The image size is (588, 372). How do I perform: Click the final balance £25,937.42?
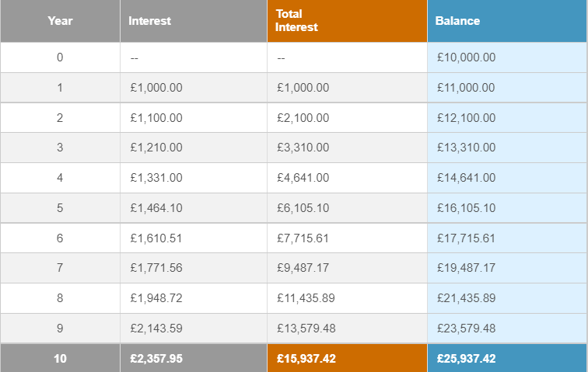tap(466, 359)
